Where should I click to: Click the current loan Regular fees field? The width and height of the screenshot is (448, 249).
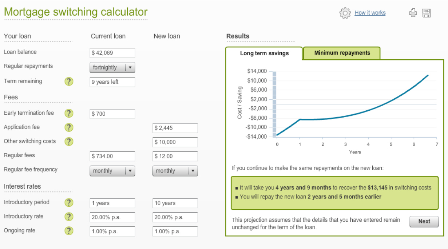point(112,156)
